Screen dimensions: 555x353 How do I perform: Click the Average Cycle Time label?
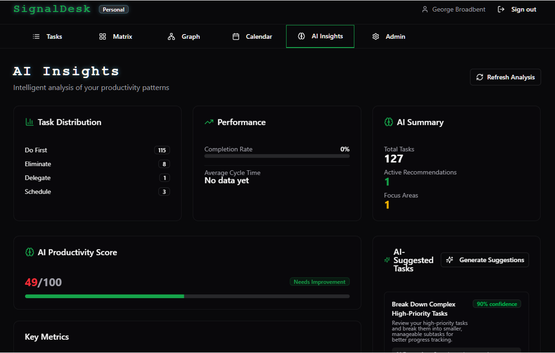click(x=233, y=173)
